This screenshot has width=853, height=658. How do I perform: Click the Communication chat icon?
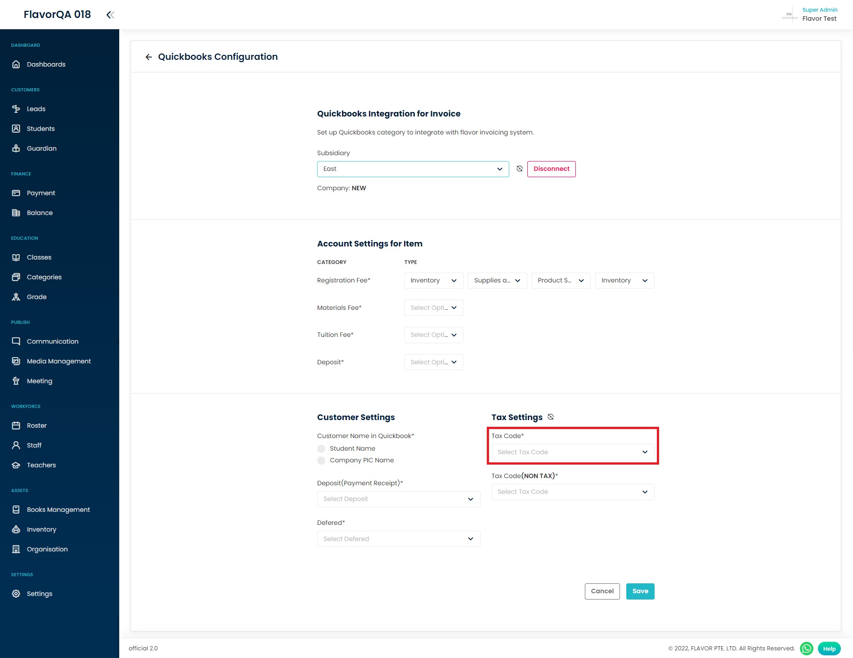tap(16, 341)
